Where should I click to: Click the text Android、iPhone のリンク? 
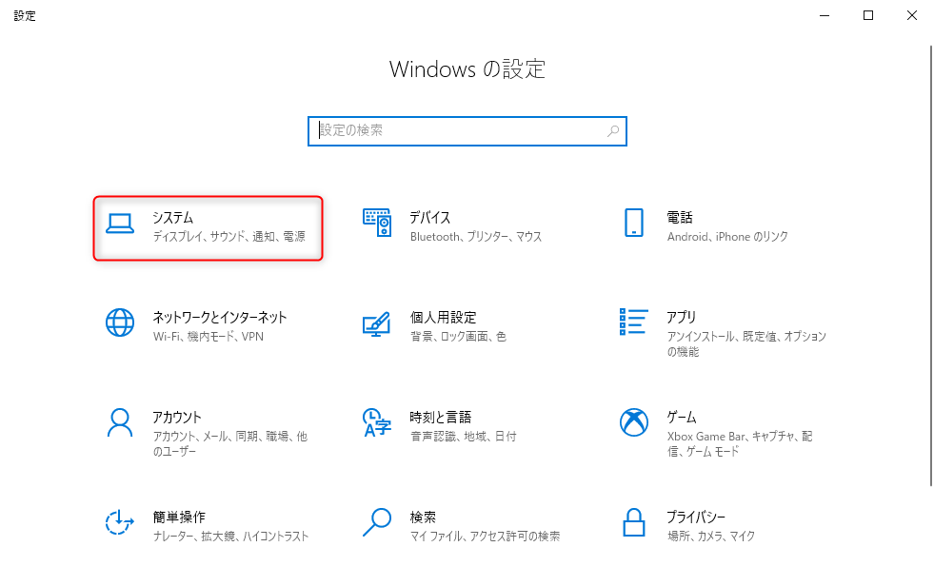pyautogui.click(x=727, y=237)
